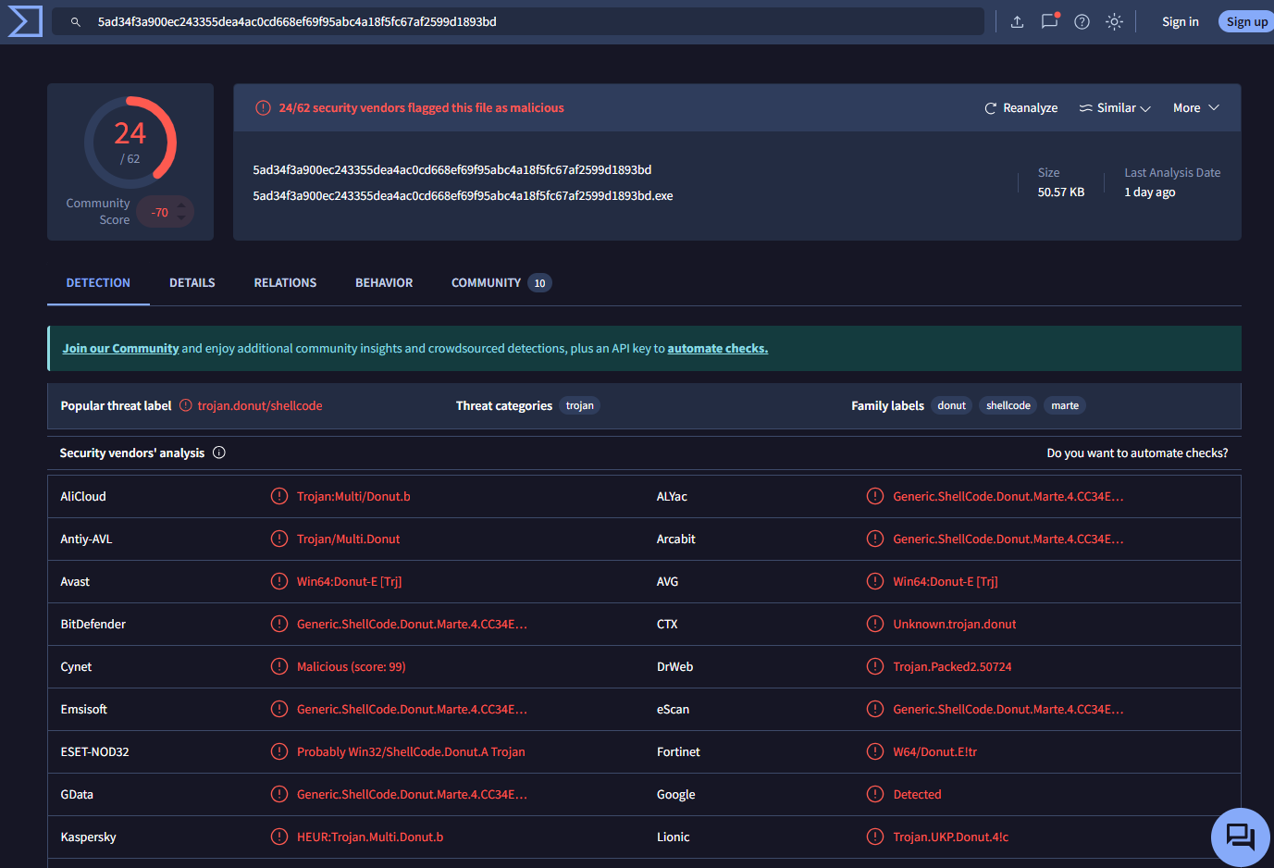This screenshot has height=868, width=1274.
Task: Switch to the Behavior tab
Action: pyautogui.click(x=384, y=283)
